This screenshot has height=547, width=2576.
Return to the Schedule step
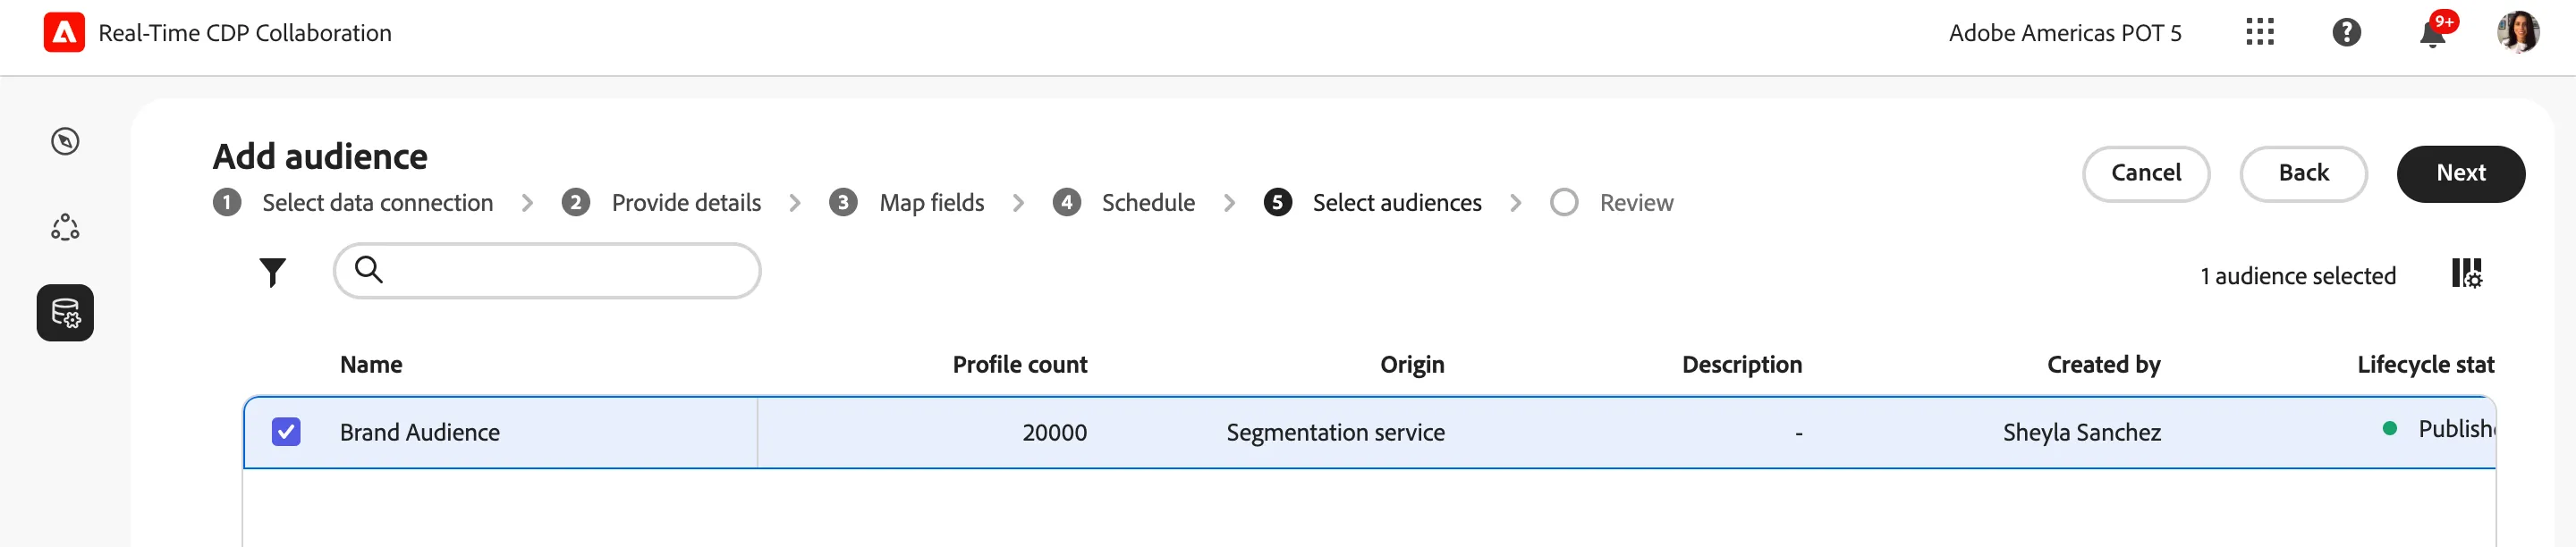[1124, 203]
